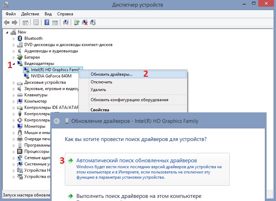This screenshot has height=201, width=276.
Task: Select Звуковые, игровые и видеоустройства row
Action: (x=51, y=89)
